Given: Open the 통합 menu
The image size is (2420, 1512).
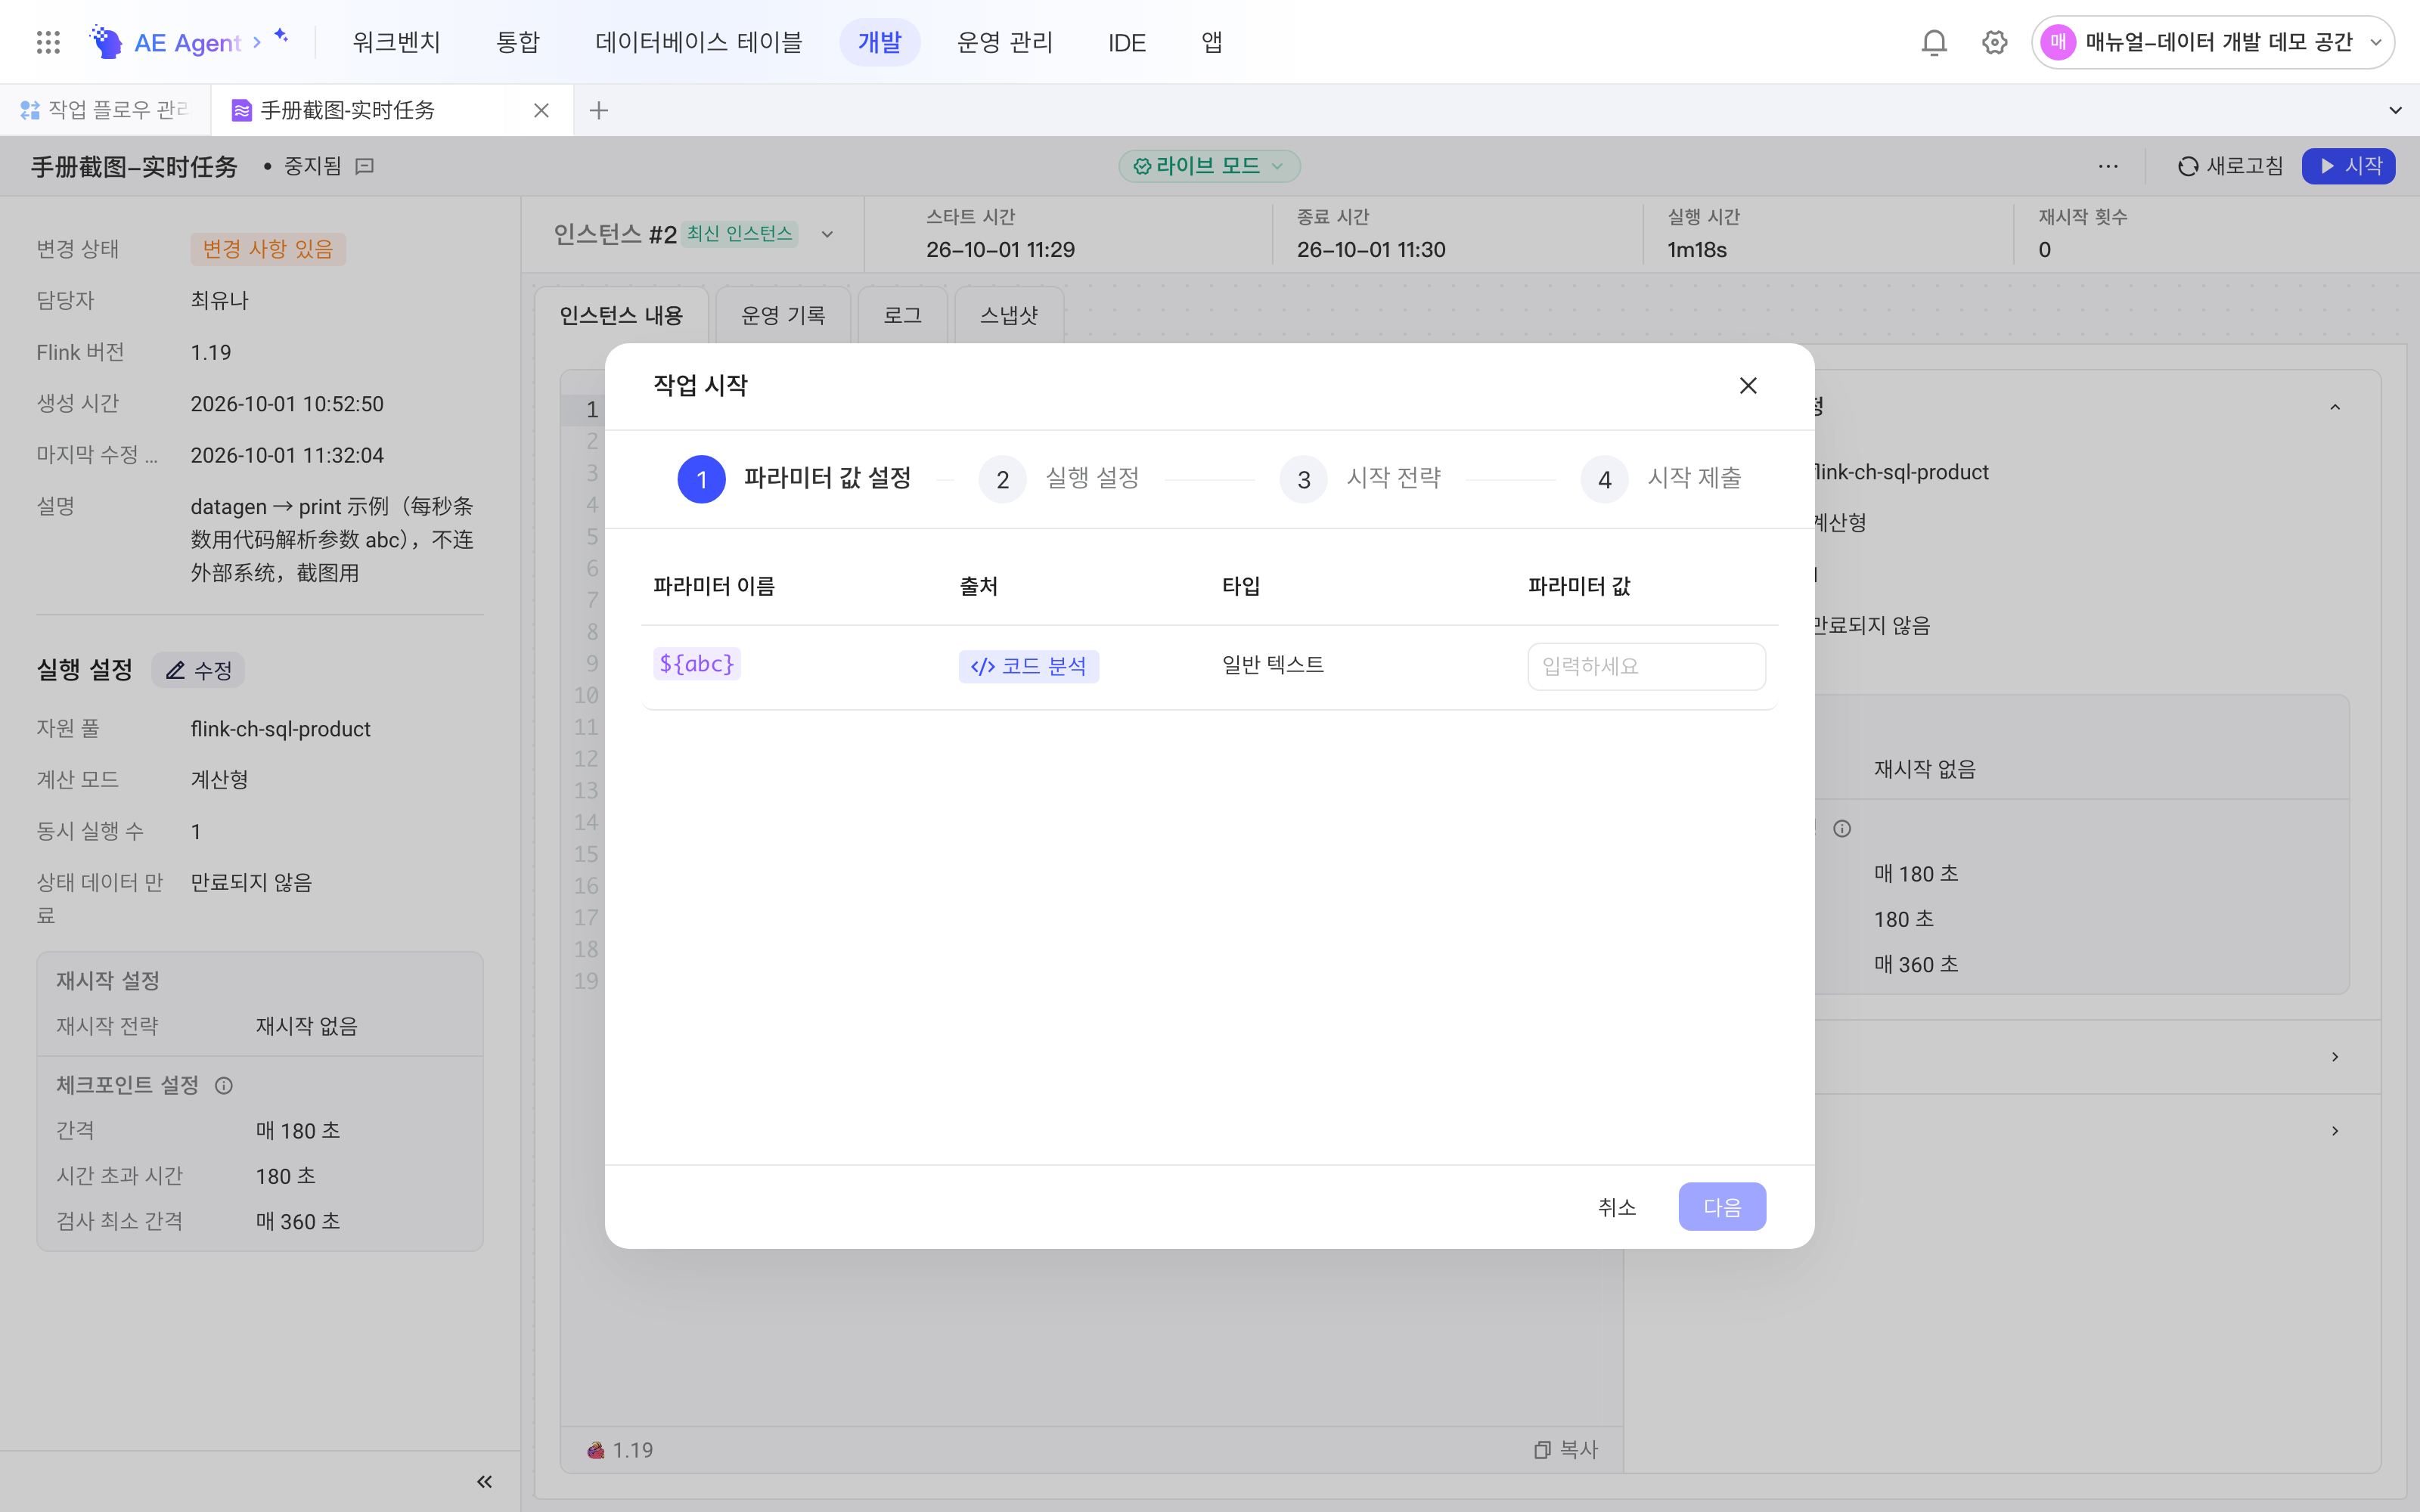Looking at the screenshot, I should coord(517,42).
